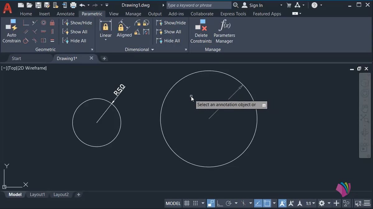Screen dimensions: 373x209
Task: Select the Vertical constraint icon
Action: [x=52, y=32]
